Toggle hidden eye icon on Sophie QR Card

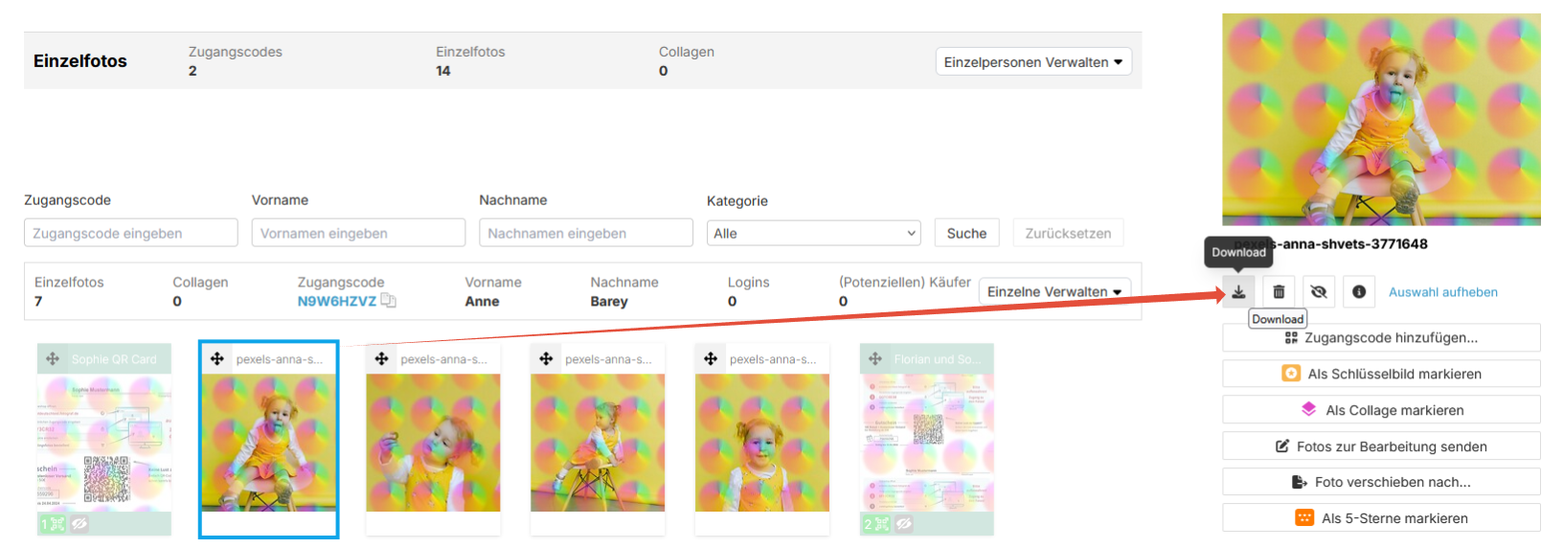[79, 524]
